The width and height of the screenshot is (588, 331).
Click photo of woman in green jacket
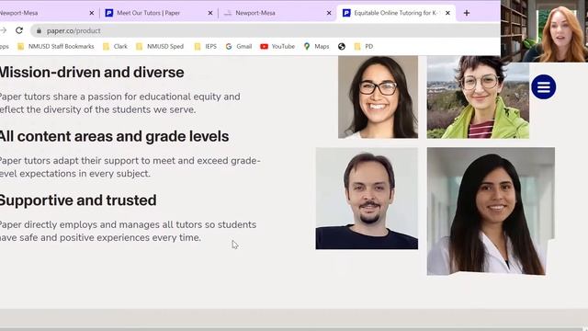click(x=478, y=97)
